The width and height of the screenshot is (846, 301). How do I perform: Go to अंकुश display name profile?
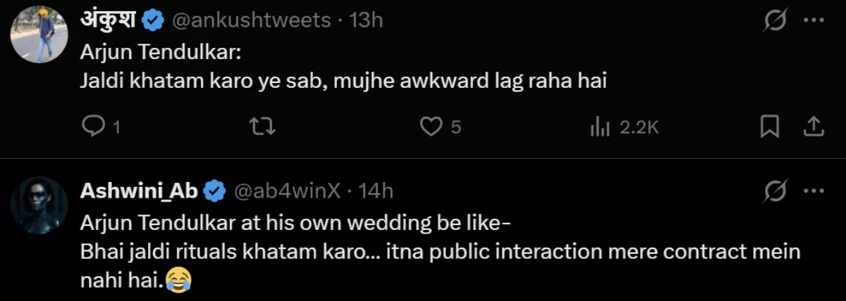point(108,20)
